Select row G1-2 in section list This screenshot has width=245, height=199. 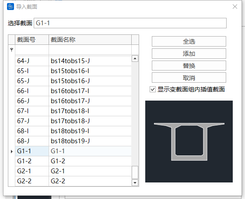point(73,161)
